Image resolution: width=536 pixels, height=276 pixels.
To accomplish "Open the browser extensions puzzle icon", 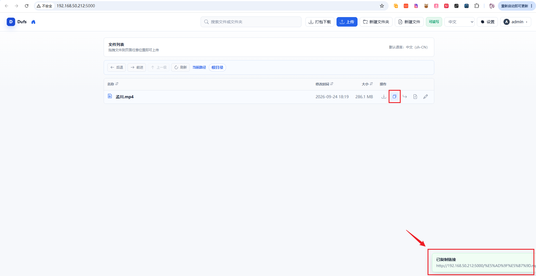I will (477, 6).
